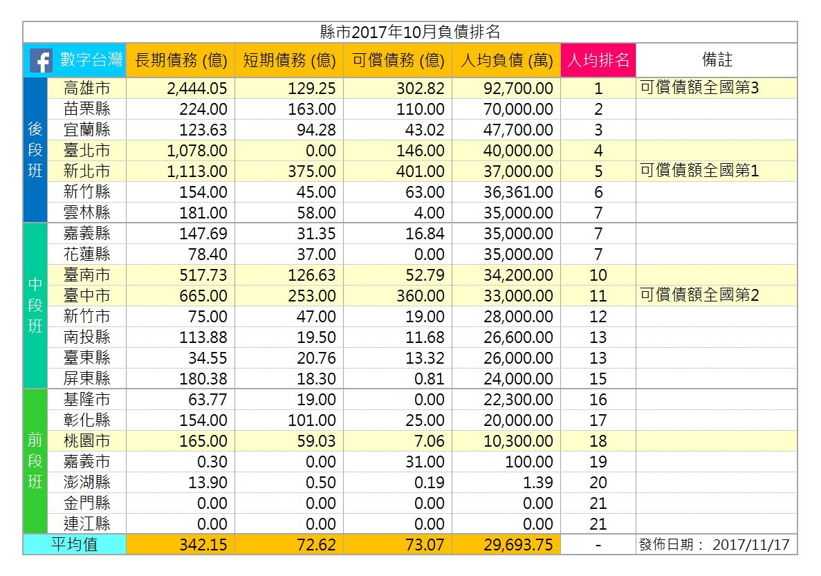This screenshot has width=821, height=576.
Task: Select the 新北市 row name cell
Action: tap(87, 171)
